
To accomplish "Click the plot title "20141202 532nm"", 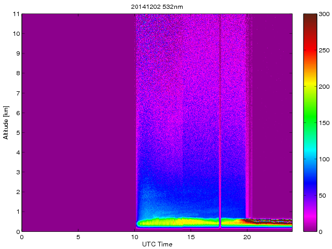I will click(157, 7).
